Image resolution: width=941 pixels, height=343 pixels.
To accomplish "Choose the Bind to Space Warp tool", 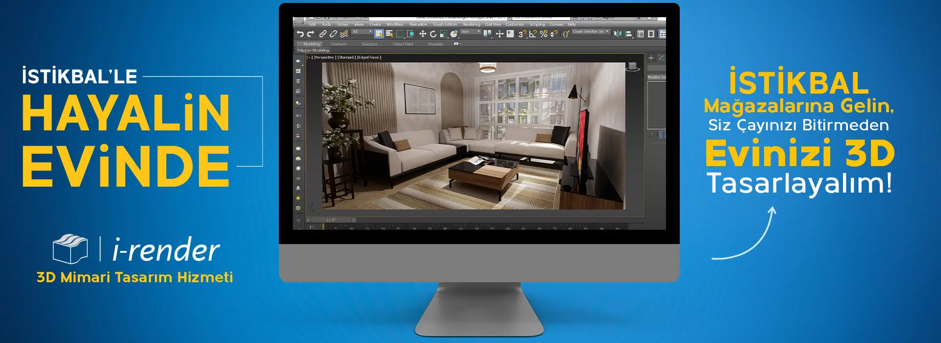I will (344, 34).
